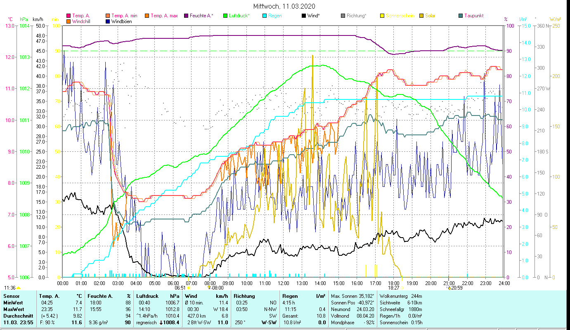Click the Neumond date 24.03.20
Viewport: 570px width, 330px height.
pos(365,309)
